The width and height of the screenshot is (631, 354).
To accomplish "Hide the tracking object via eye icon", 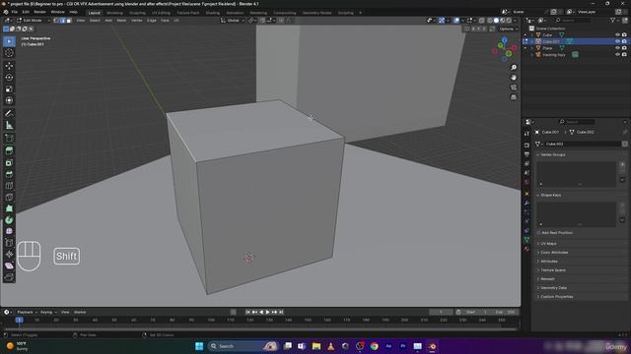I will [617, 55].
